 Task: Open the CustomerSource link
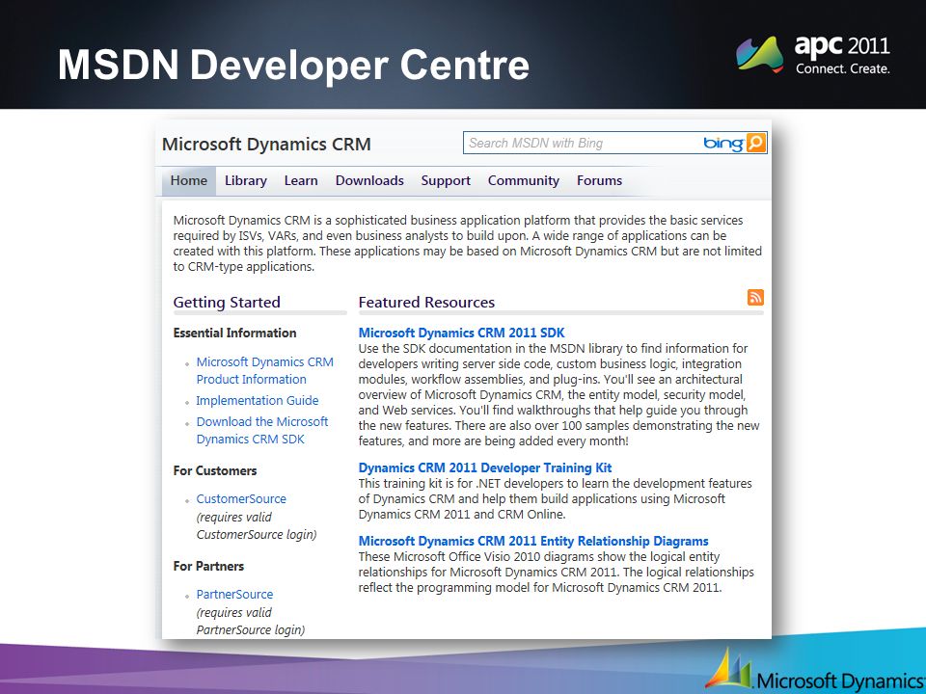241,498
